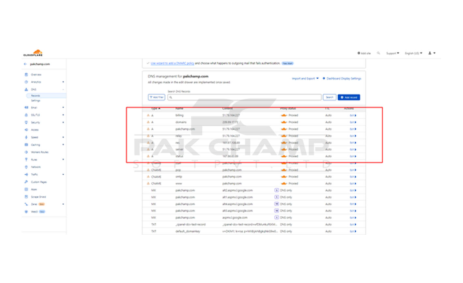Edit the smtp CNAME record
Image resolution: width=463 pixels, height=283 pixels.
[x=353, y=177]
